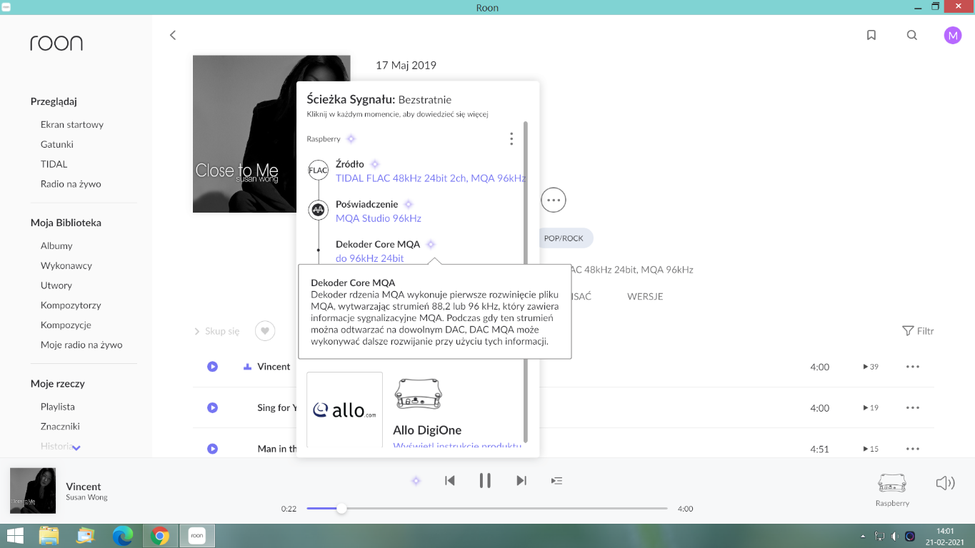Skip to next track
This screenshot has height=548, width=975.
tap(521, 481)
